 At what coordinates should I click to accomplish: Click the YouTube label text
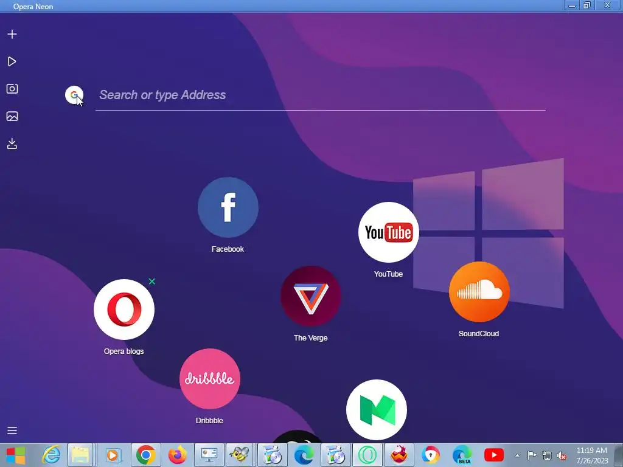pyautogui.click(x=388, y=274)
